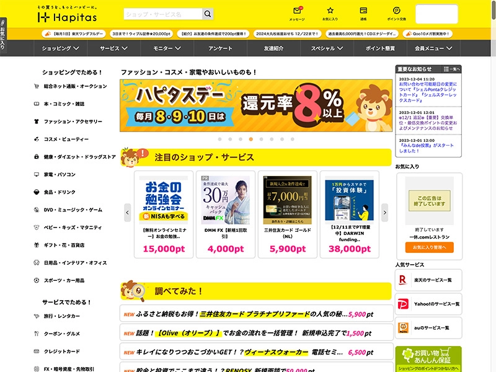Open the Yahoo!のサービス一覧 link
496x372 pixels.
(x=428, y=304)
